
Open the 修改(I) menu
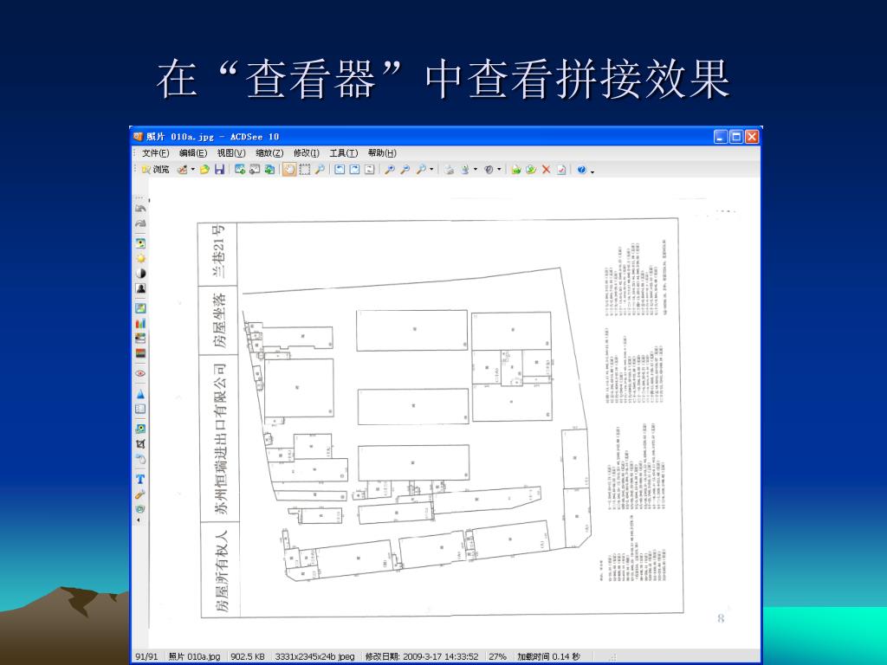306,153
